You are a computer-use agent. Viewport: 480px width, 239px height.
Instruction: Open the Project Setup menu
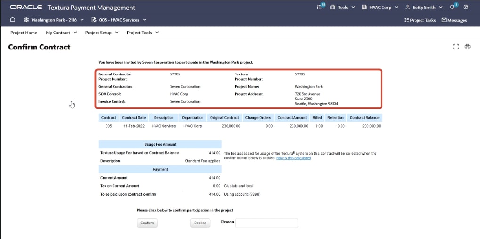click(x=101, y=33)
